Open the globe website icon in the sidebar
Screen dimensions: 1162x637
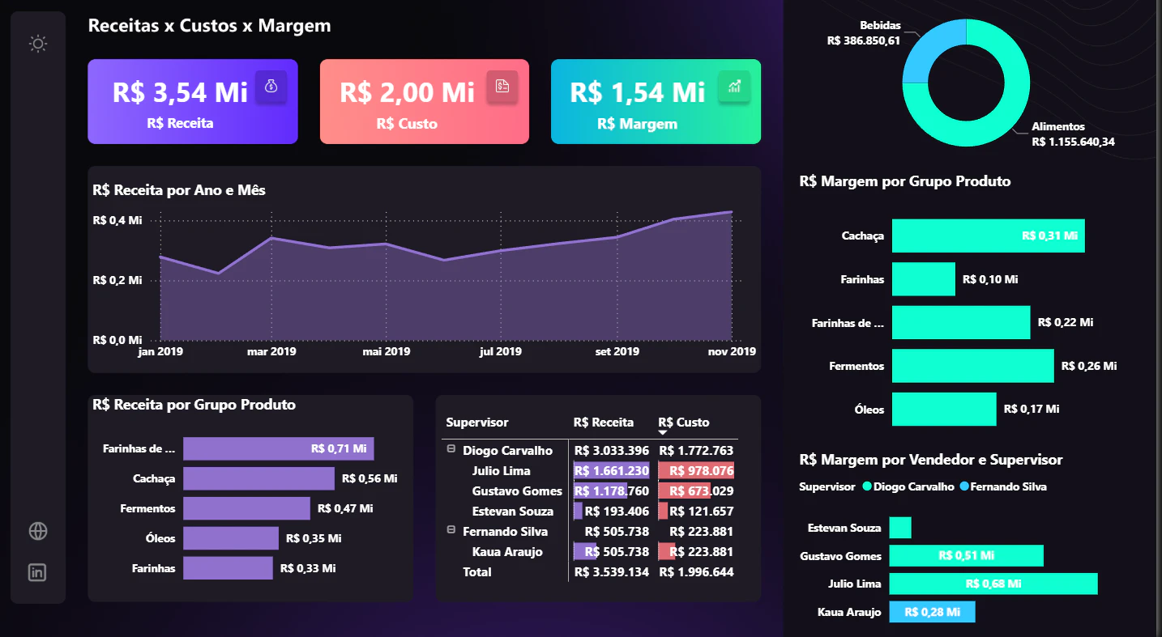pyautogui.click(x=38, y=531)
